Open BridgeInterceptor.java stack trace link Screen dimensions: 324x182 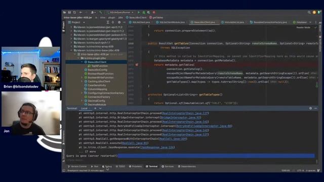pyautogui.click(x=180, y=117)
